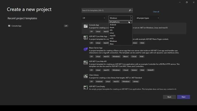Click the Blazor tag under Blazor Server App
Image resolution: width=197 pixels, height=111 pixels.
[x=126, y=56]
